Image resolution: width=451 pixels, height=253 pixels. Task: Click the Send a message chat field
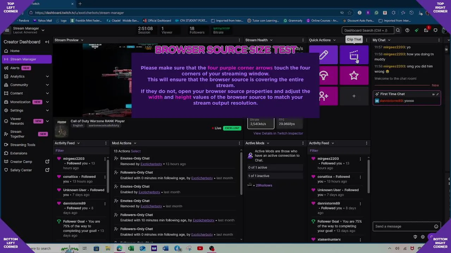(404, 227)
